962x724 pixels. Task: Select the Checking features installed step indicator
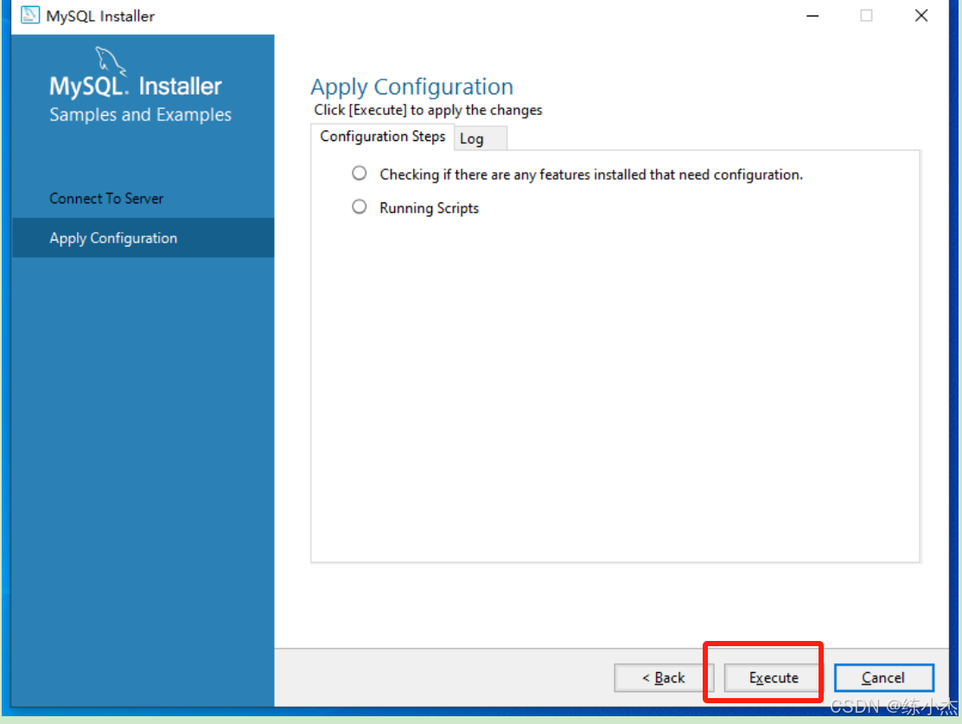click(x=360, y=173)
